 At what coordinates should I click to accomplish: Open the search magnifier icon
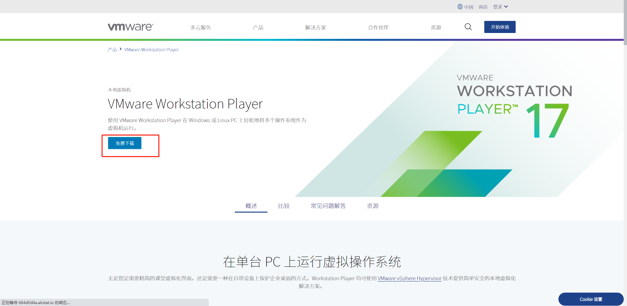(x=468, y=27)
